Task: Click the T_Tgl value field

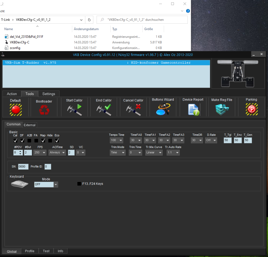Action: (x=228, y=140)
